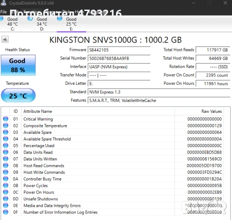Select the E: disk tab at 25 °C
232x220 pixels.
pyautogui.click(x=72, y=24)
